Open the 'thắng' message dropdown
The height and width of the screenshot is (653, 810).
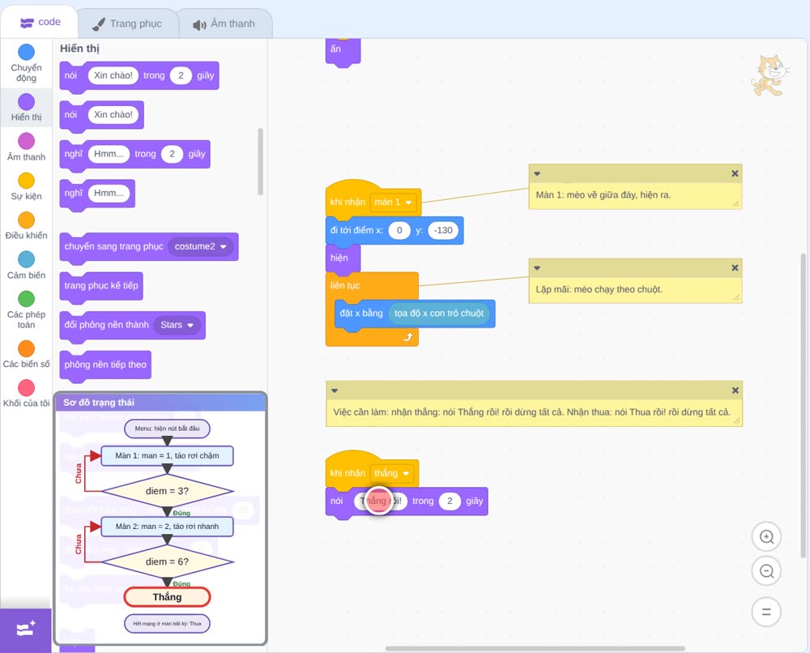coord(391,473)
